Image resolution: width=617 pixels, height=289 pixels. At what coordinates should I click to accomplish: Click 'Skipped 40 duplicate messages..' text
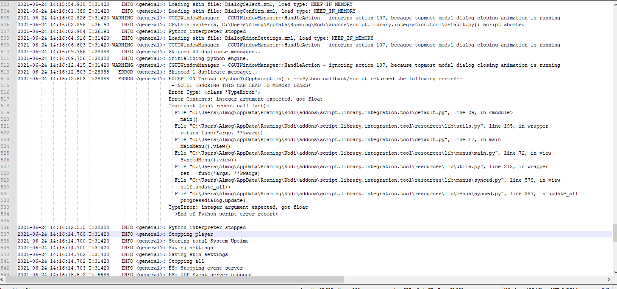click(x=214, y=52)
